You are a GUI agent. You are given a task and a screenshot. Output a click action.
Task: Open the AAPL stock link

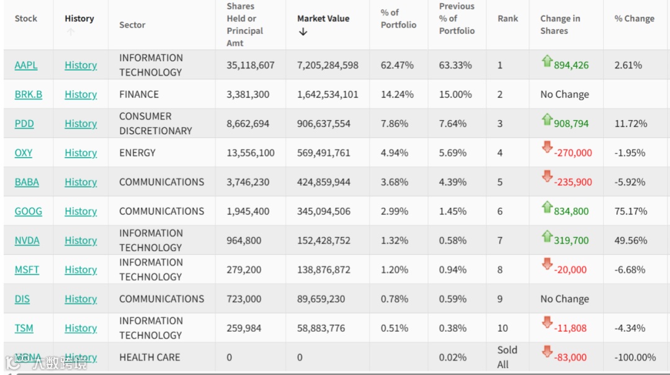pos(26,65)
